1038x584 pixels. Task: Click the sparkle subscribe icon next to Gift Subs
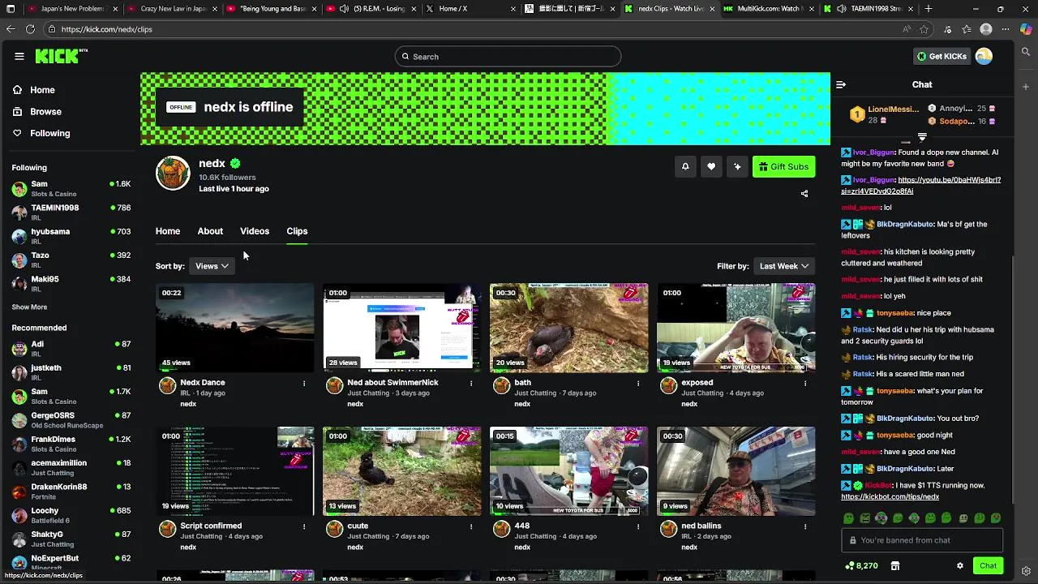737,166
